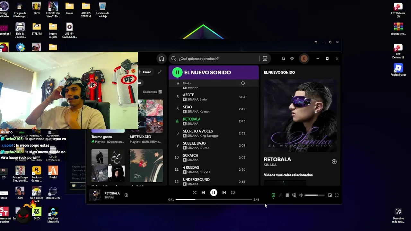This screenshot has height=231, width=411.
Task: Click the search magnifier icon
Action: click(x=174, y=59)
